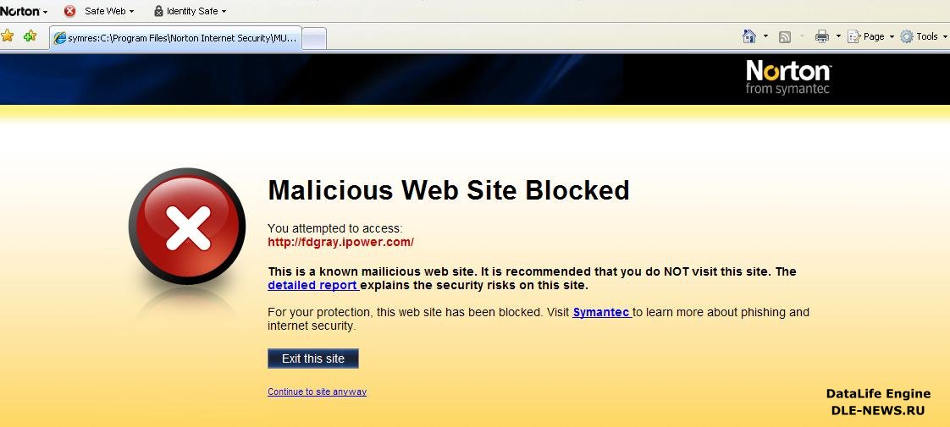Click the Exit this site button

313,359
